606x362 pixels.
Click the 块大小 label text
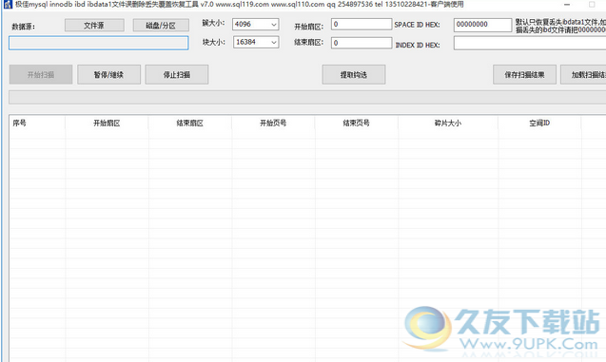214,42
